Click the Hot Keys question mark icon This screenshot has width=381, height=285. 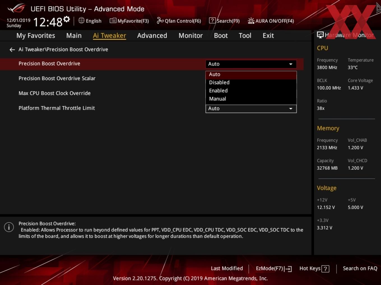click(325, 269)
